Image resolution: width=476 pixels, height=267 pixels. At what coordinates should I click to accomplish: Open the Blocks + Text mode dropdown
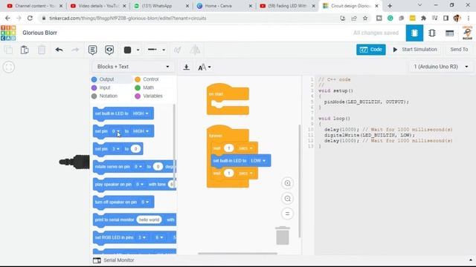pyautogui.click(x=133, y=67)
